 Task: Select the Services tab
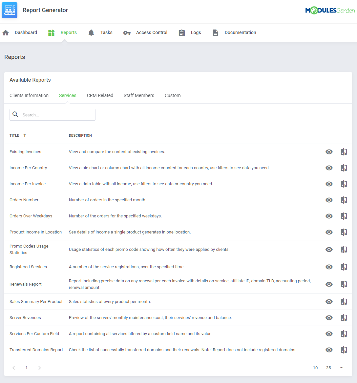68,95
